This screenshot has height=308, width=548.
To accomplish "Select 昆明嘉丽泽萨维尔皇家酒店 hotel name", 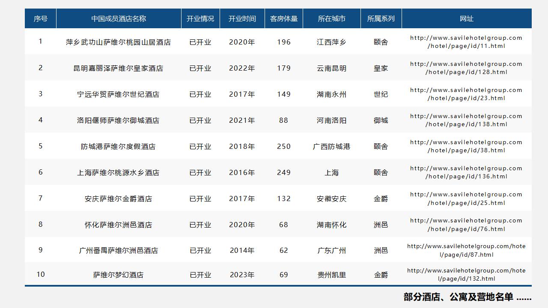I will [118, 68].
